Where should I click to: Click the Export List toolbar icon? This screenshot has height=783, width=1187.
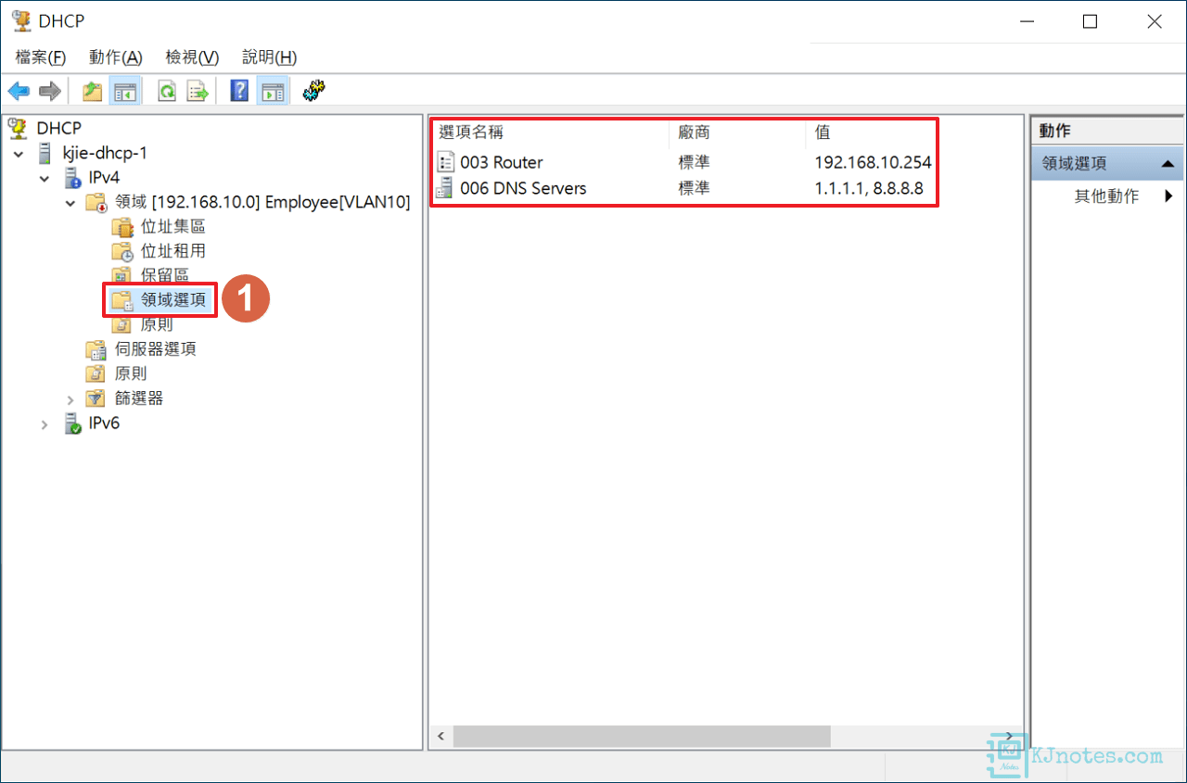[x=198, y=91]
